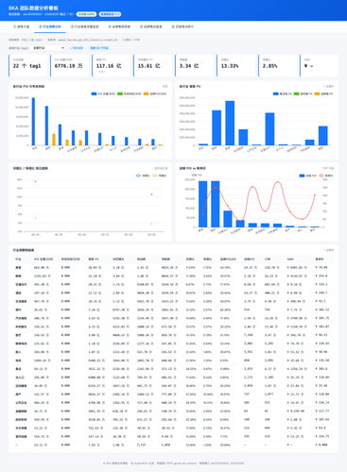Open the 行业搜索流量监控 tab
347x472 pixels.
(84, 26)
